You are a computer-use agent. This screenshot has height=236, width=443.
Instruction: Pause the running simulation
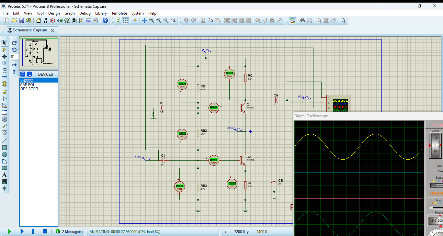click(x=33, y=231)
